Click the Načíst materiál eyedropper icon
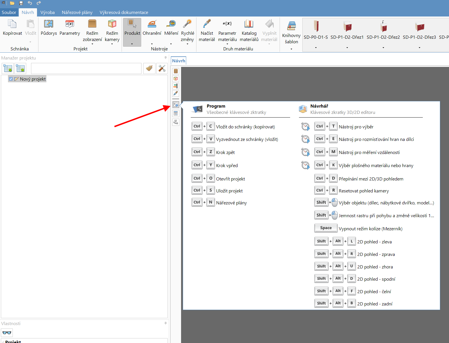449x343 pixels. click(207, 24)
